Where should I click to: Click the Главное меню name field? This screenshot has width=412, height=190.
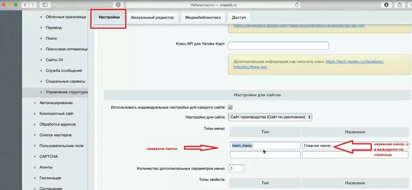coord(355,146)
